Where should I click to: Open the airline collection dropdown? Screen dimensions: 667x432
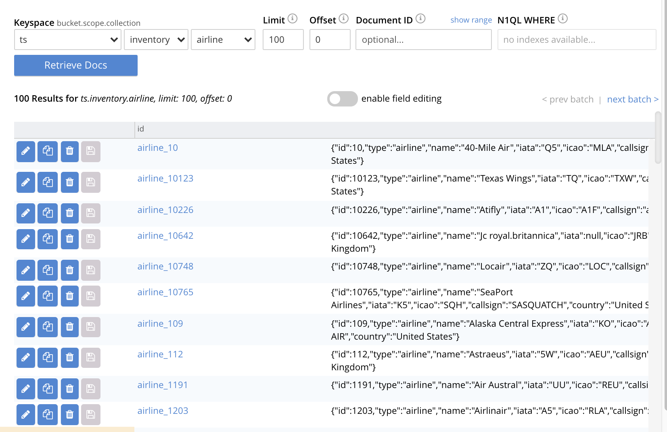pos(223,40)
